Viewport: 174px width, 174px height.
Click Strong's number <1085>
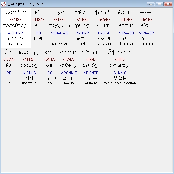pos(83,20)
